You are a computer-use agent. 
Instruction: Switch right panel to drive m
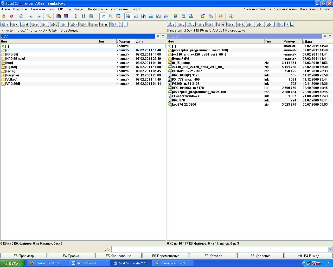pos(260,24)
